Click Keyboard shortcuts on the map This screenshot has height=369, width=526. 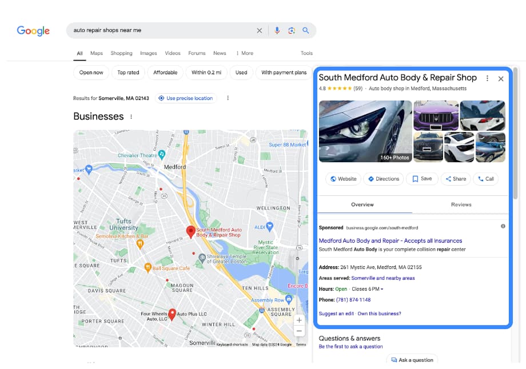[232, 344]
